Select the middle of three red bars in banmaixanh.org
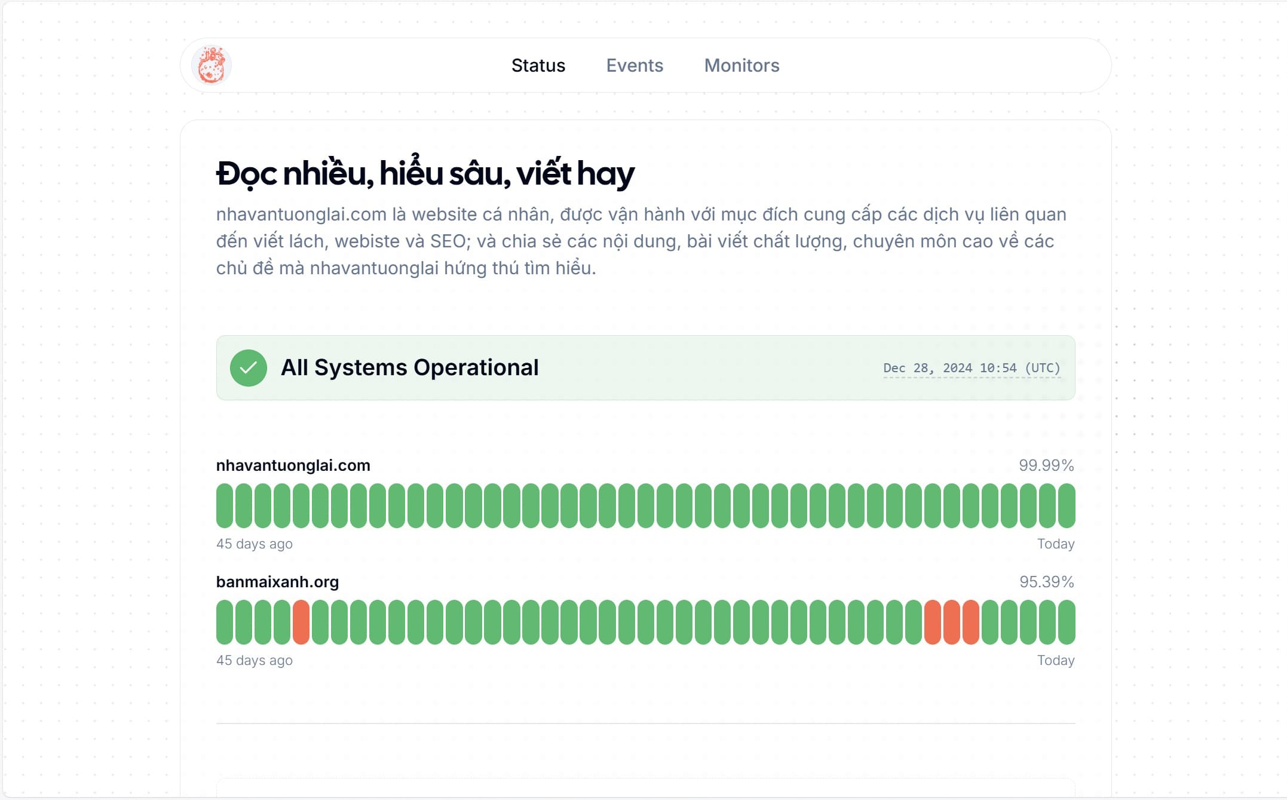The width and height of the screenshot is (1287, 800). (952, 622)
